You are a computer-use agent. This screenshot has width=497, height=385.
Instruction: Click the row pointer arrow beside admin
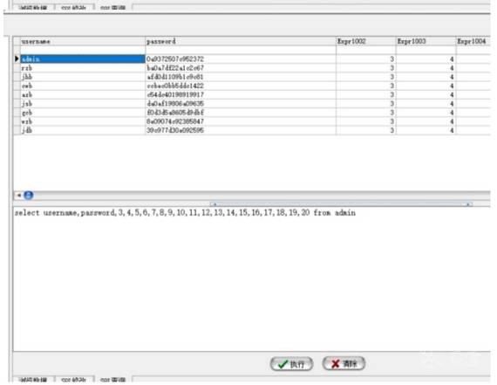click(x=17, y=58)
